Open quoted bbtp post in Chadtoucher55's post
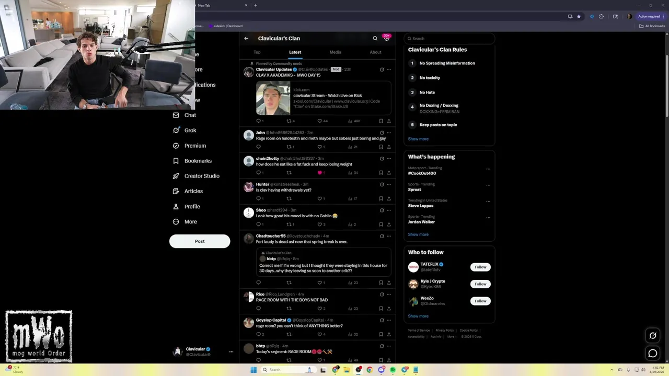669x376 pixels. click(x=324, y=262)
